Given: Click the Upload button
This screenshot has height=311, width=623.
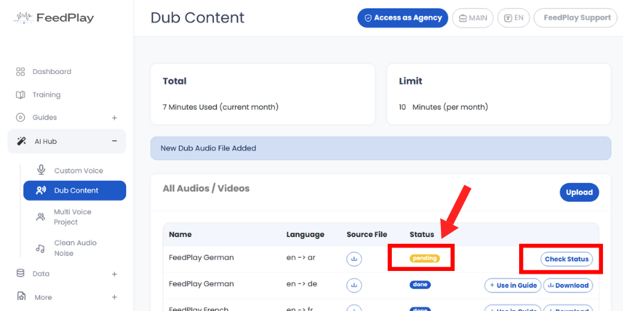Looking at the screenshot, I should (579, 192).
